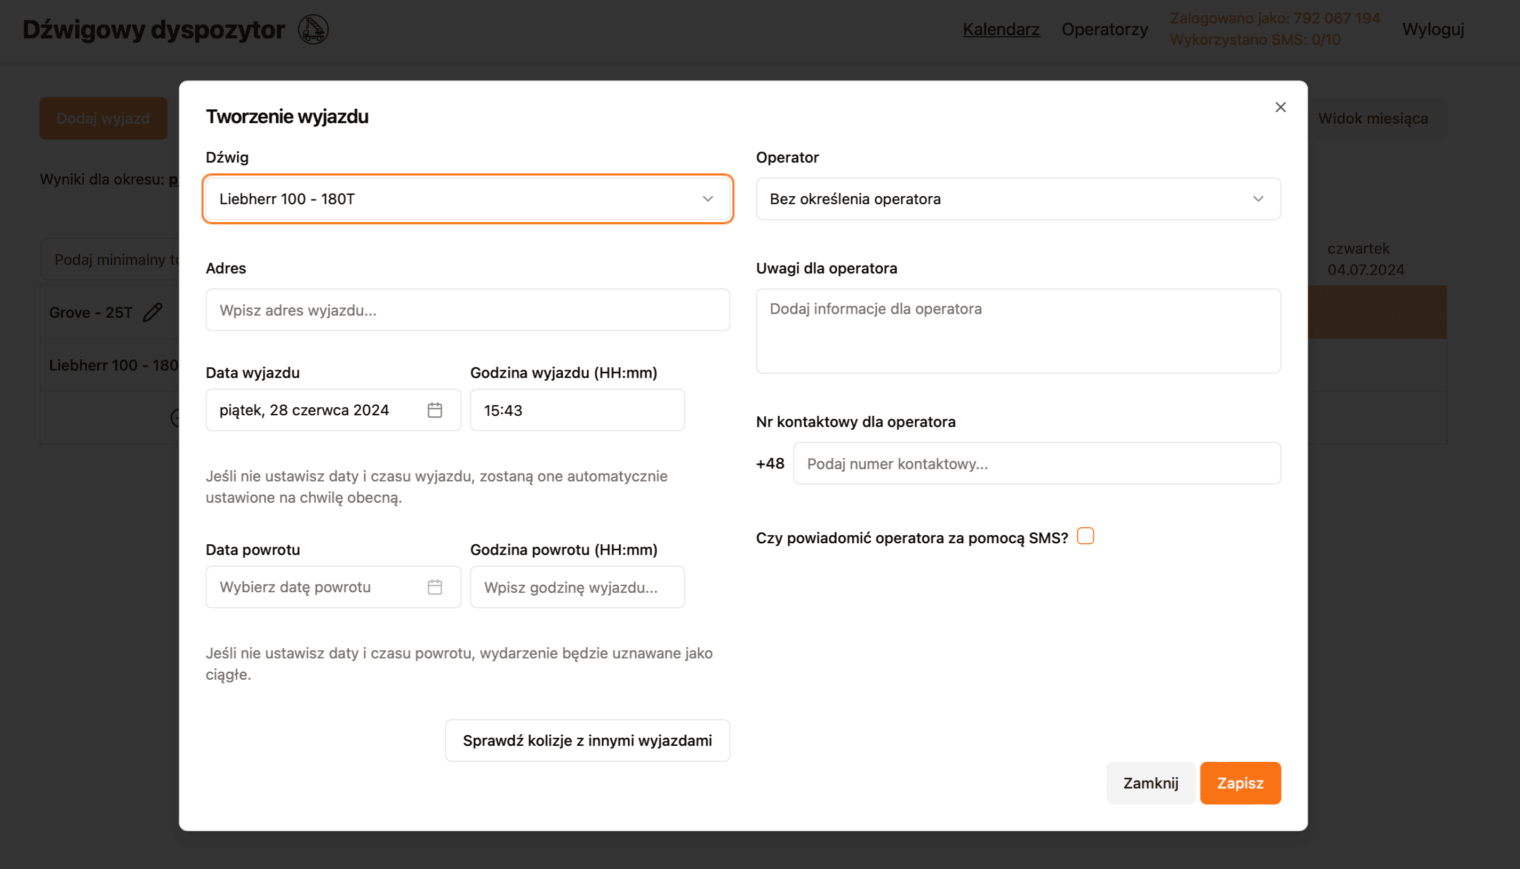Screen dimensions: 1520x869
Task: Click the Dźwigowy dyspozytor title
Action: click(x=154, y=29)
